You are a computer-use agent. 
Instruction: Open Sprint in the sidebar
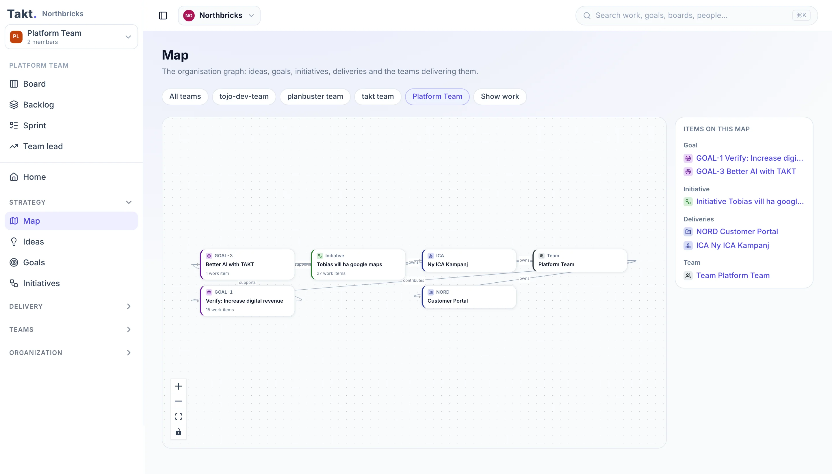[71, 125]
